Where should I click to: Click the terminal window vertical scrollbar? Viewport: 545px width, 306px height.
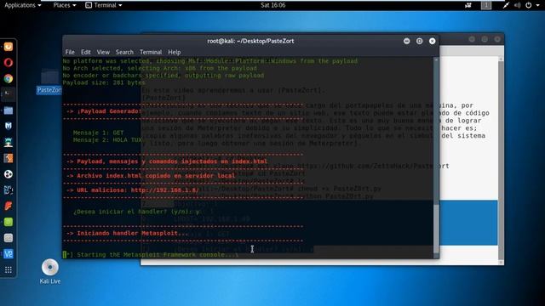pyautogui.click(x=436, y=158)
